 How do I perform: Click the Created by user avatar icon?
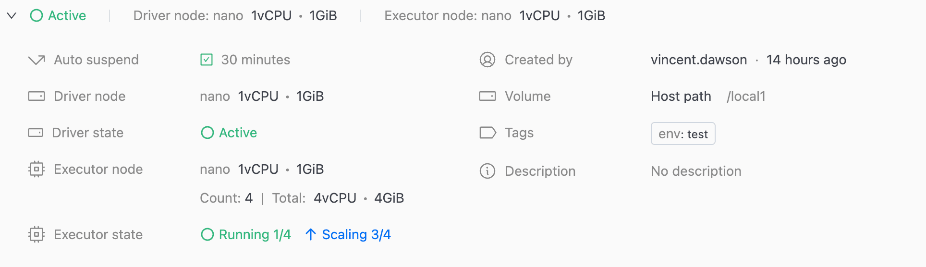click(x=487, y=60)
